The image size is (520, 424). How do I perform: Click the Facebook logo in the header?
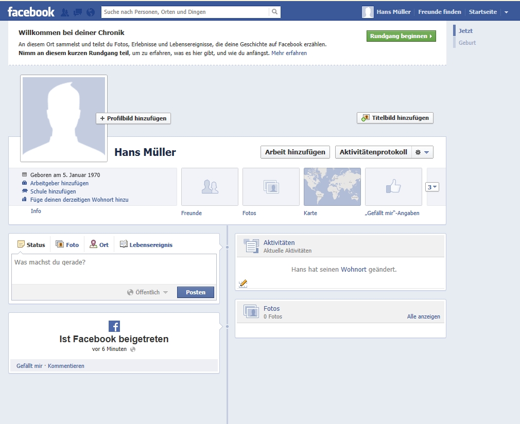31,12
